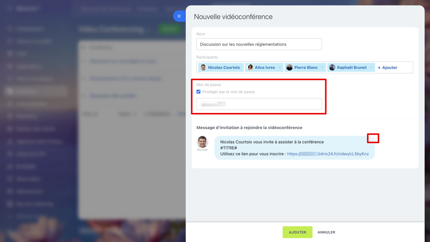
Task: Click the 'Nicolas Courtois vous invite' message line
Action: [272, 142]
